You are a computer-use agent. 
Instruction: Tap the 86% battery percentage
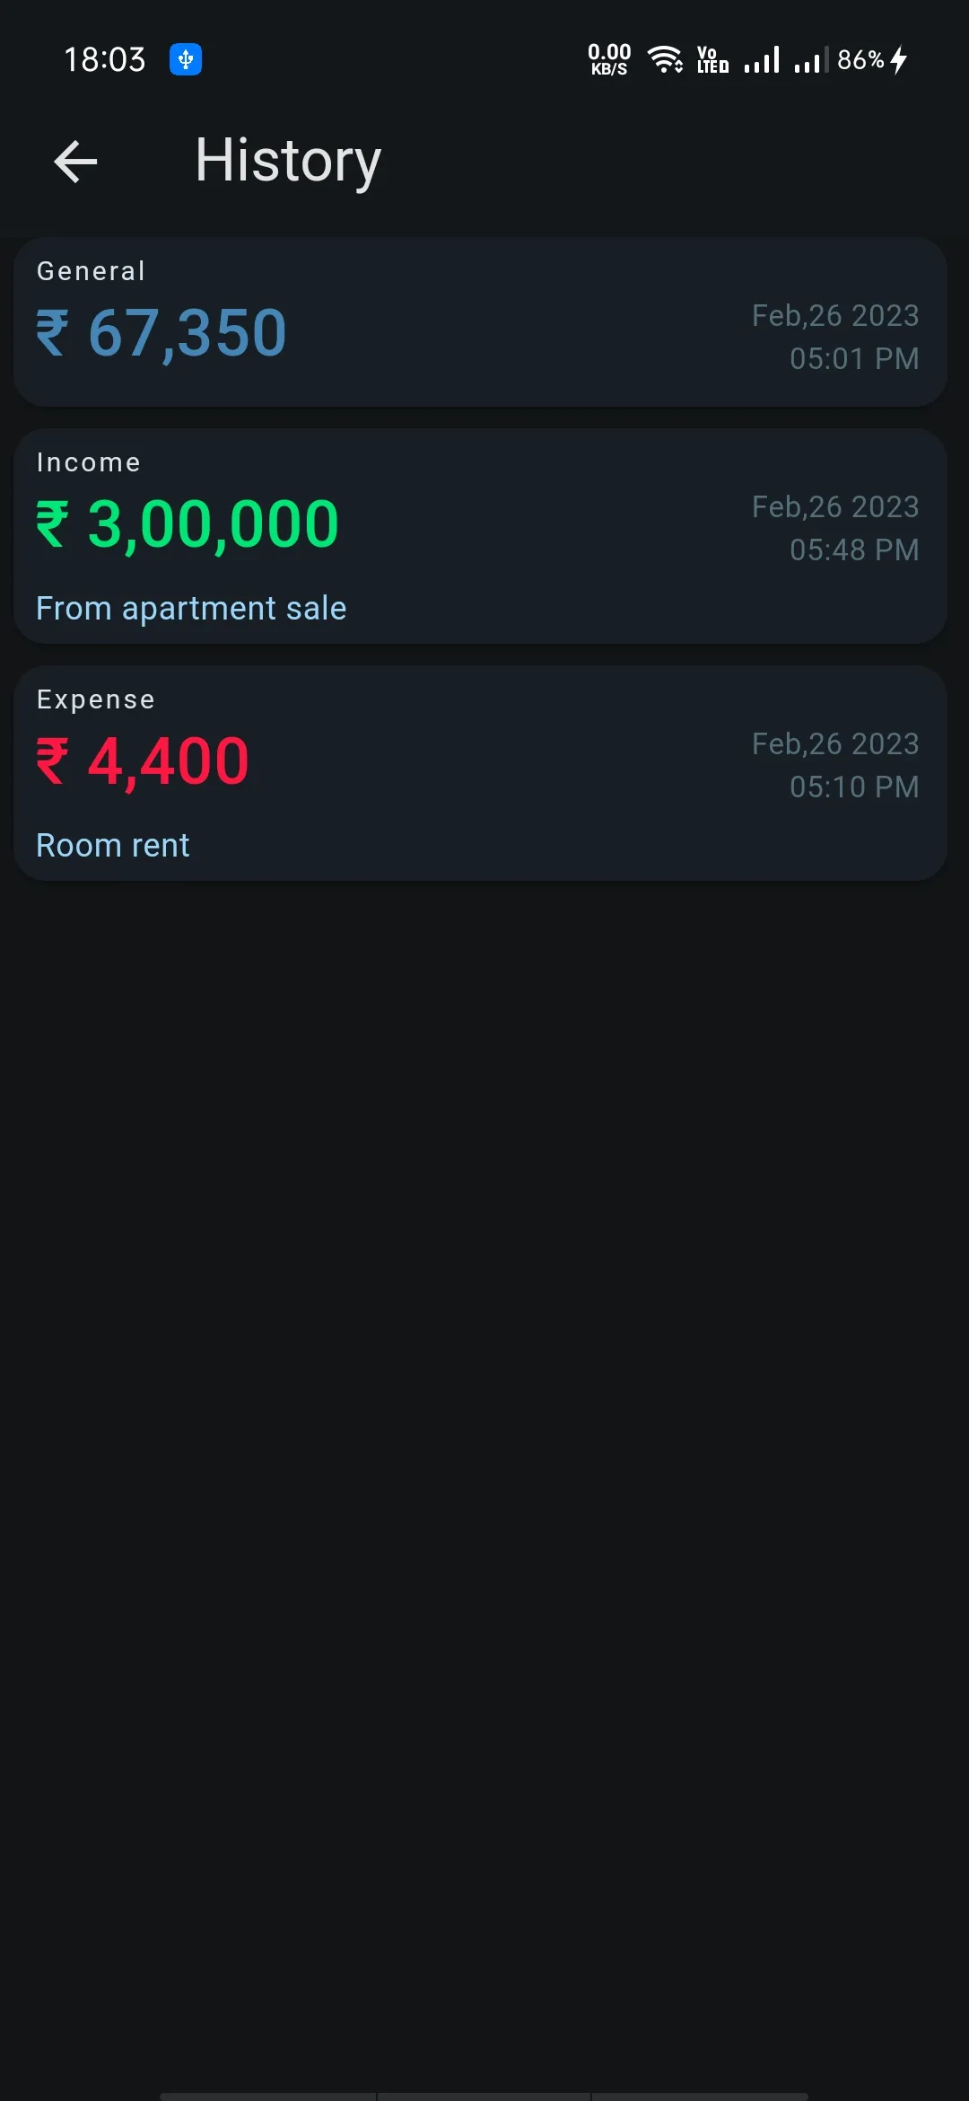point(860,60)
